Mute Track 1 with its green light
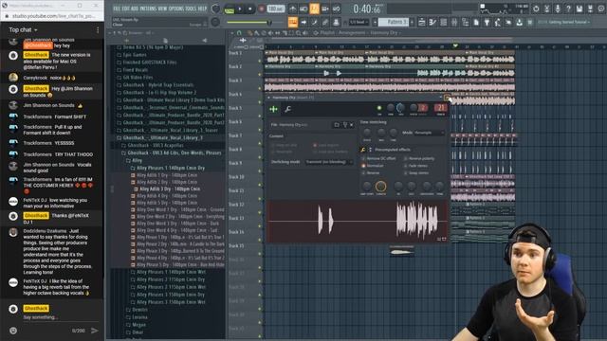Screen dimensions: 607x341 260,61
